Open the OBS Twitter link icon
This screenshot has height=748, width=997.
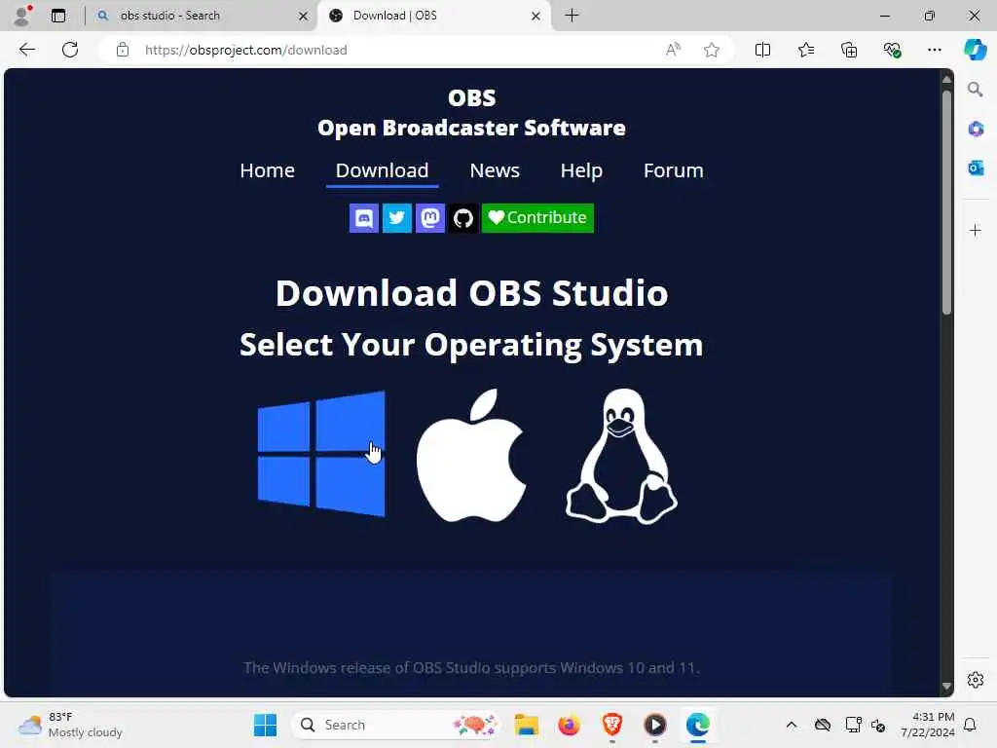pyautogui.click(x=397, y=218)
